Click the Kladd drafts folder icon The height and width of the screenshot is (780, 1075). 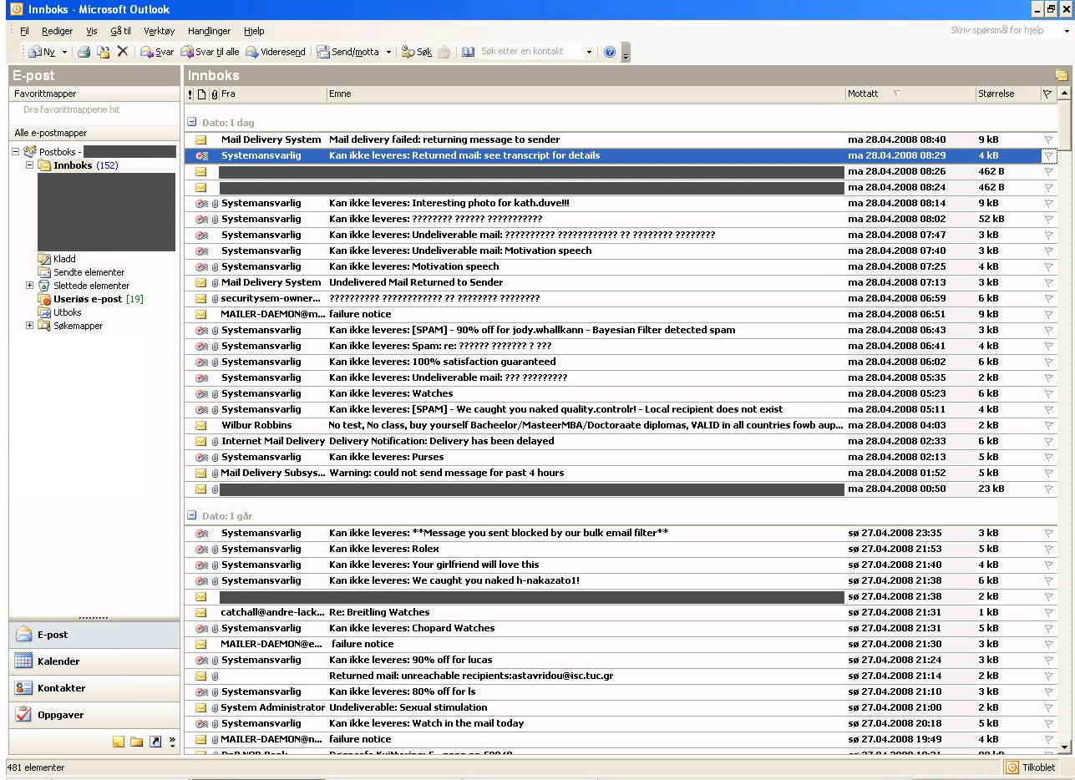point(44,259)
